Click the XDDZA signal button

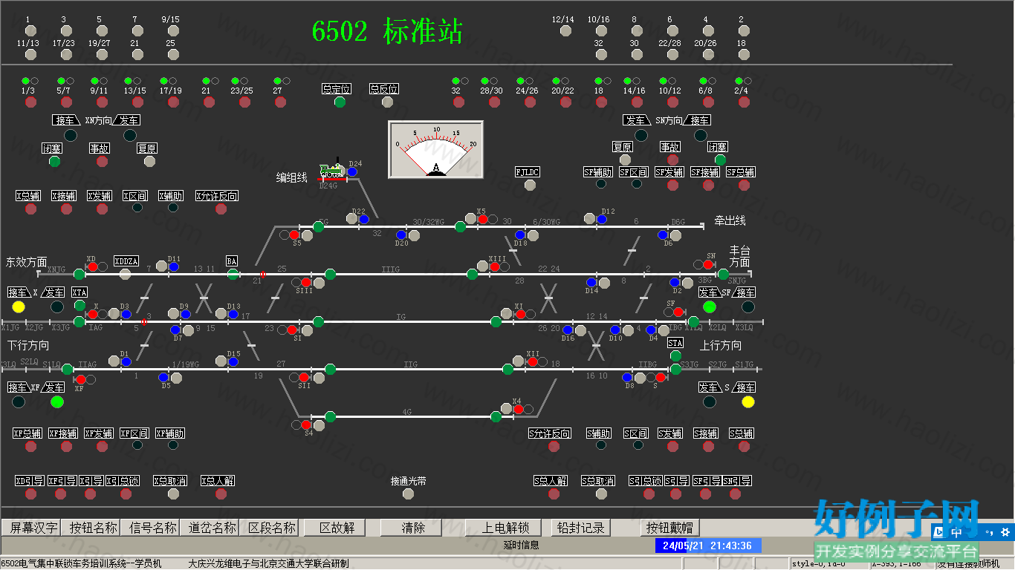click(x=126, y=274)
